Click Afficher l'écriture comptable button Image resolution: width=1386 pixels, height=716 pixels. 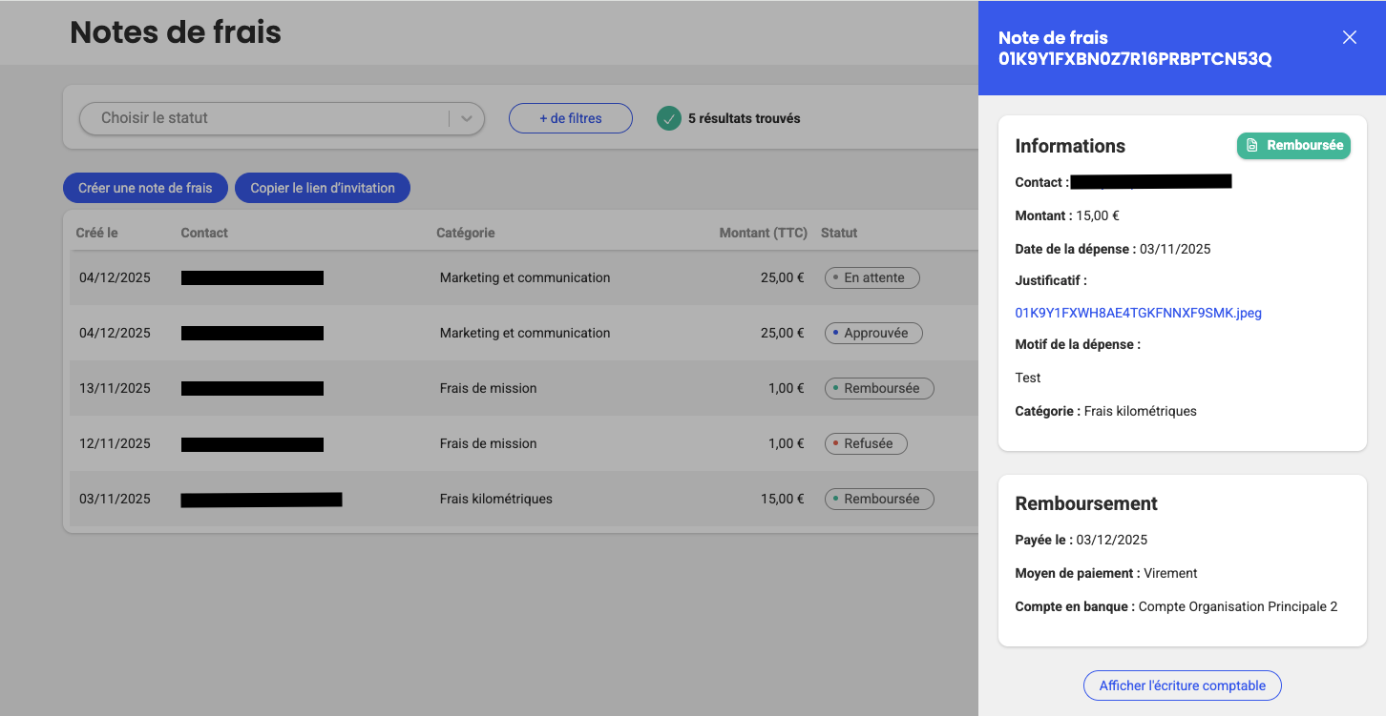[1182, 685]
